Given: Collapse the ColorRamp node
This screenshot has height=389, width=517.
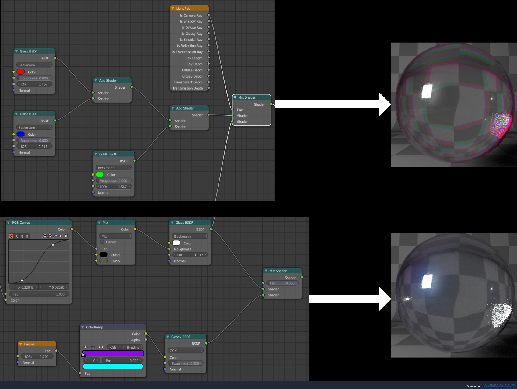Looking at the screenshot, I should click(x=83, y=327).
